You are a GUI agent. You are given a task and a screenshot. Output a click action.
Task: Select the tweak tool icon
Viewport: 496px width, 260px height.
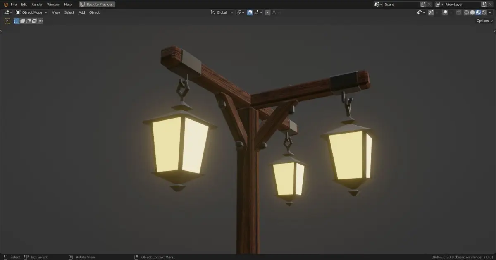point(7,21)
